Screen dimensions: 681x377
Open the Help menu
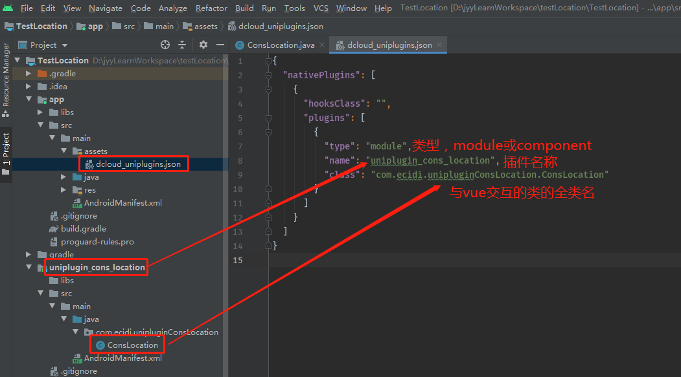pos(383,8)
